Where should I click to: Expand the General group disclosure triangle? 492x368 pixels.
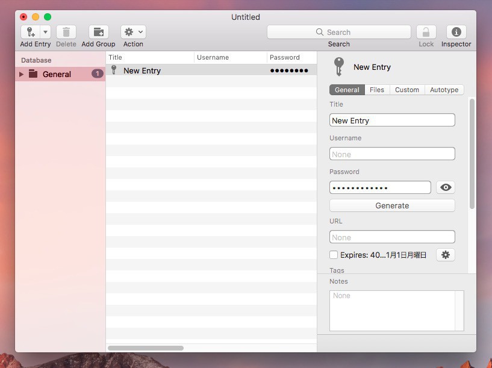coord(22,74)
